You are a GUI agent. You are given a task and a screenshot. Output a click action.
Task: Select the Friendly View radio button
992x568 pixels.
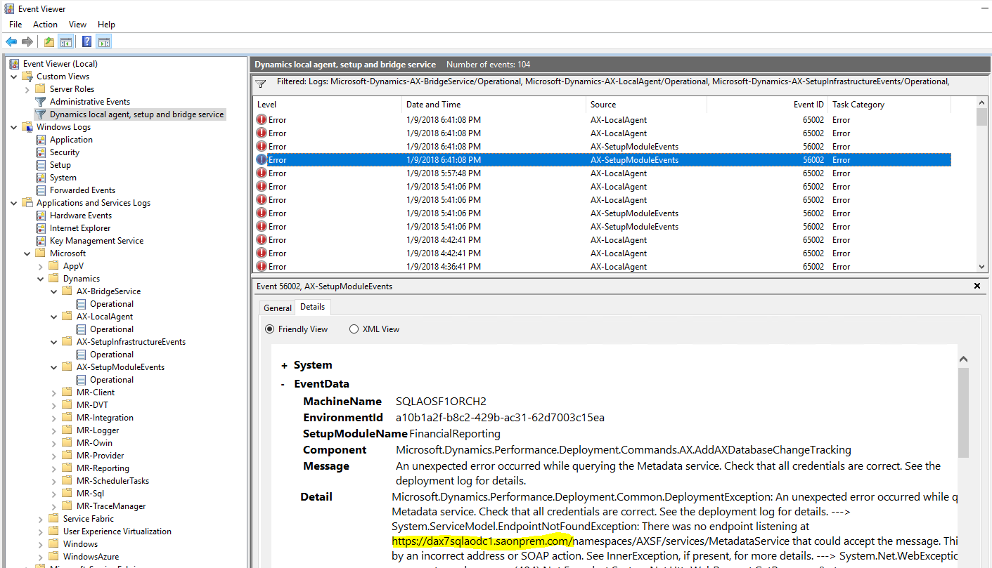[270, 329]
